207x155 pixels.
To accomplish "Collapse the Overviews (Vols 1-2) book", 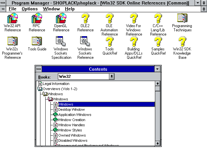I will point(40,89).
